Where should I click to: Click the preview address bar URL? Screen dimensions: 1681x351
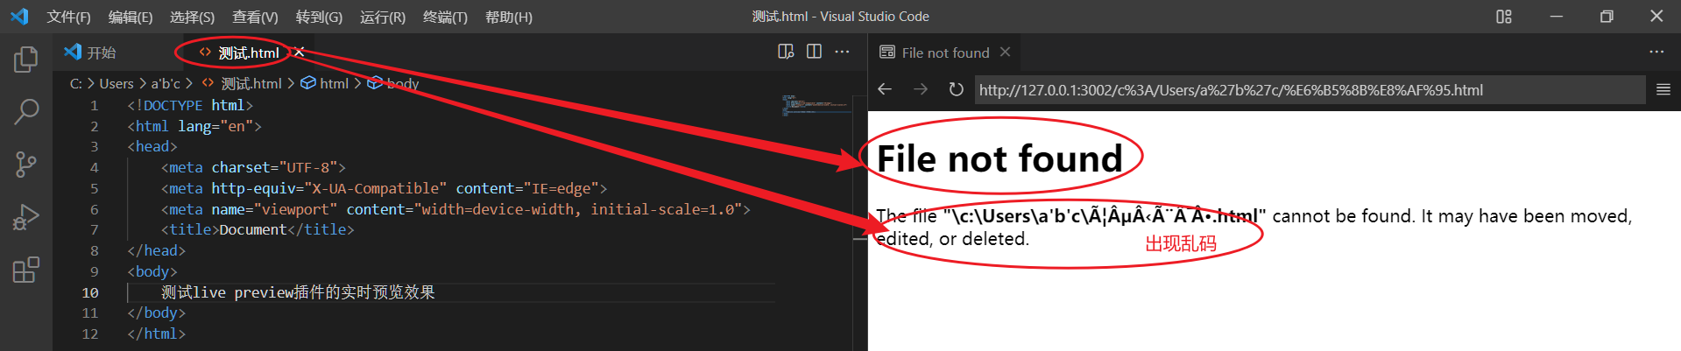point(1310,90)
